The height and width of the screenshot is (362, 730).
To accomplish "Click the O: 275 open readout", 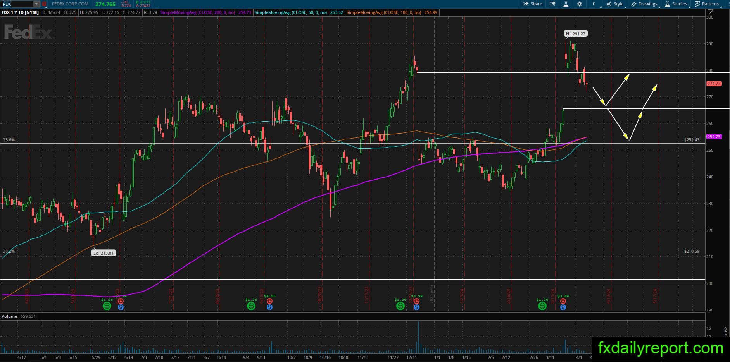I will point(70,12).
